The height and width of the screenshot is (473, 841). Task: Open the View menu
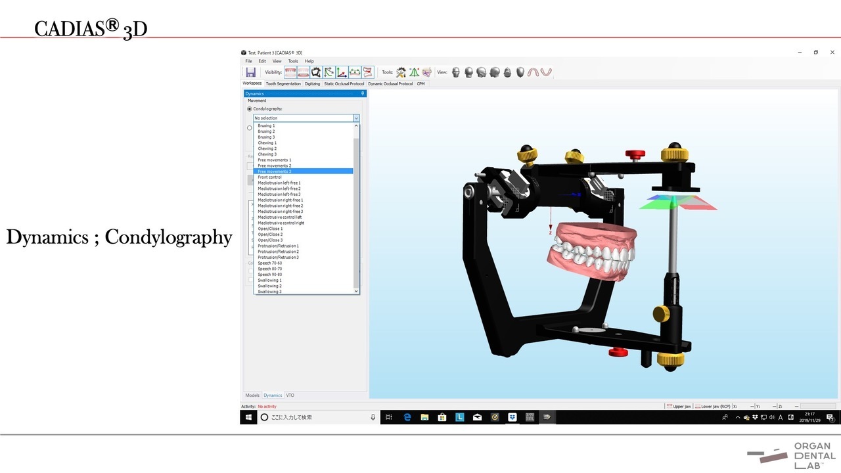[x=277, y=61]
